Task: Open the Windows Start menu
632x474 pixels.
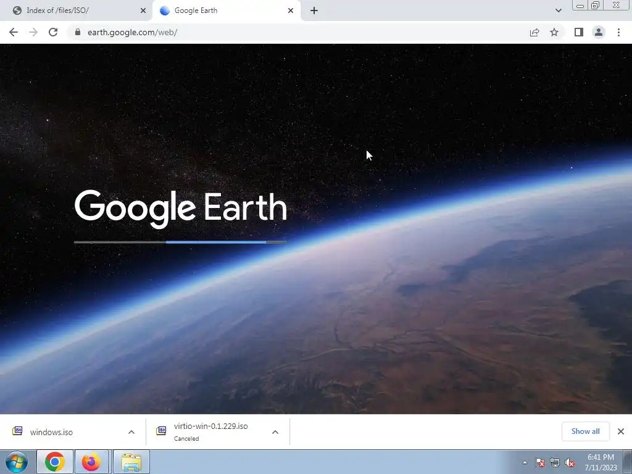Action: point(17,462)
